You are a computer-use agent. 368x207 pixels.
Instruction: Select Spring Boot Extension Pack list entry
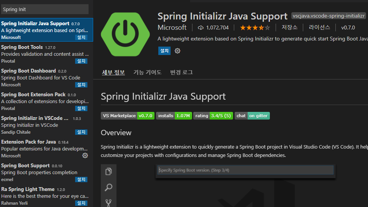click(46, 101)
